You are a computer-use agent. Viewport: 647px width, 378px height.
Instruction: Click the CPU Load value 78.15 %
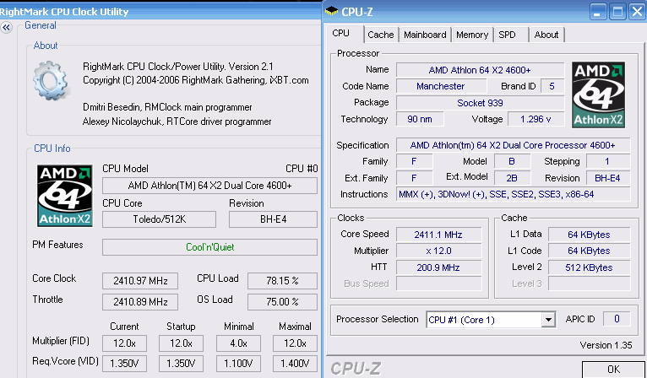point(282,281)
